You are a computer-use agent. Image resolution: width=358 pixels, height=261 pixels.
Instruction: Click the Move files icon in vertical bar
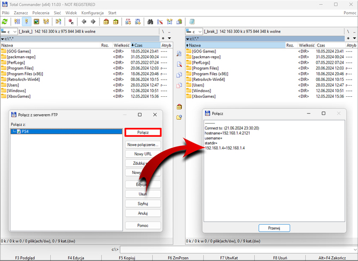(x=179, y=86)
